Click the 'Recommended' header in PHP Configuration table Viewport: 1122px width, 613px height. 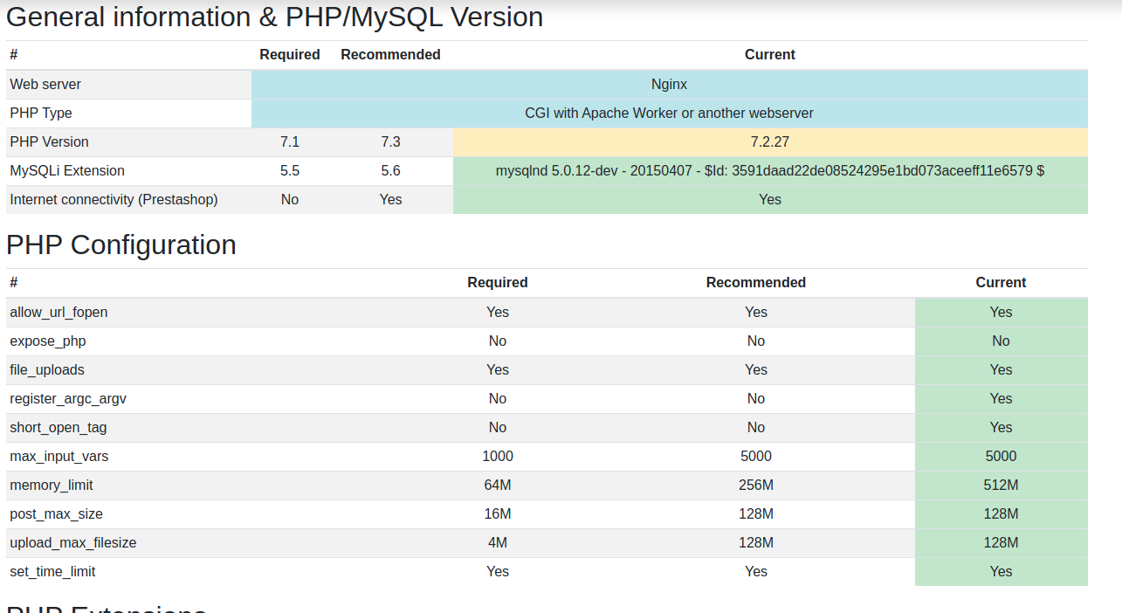[756, 283]
